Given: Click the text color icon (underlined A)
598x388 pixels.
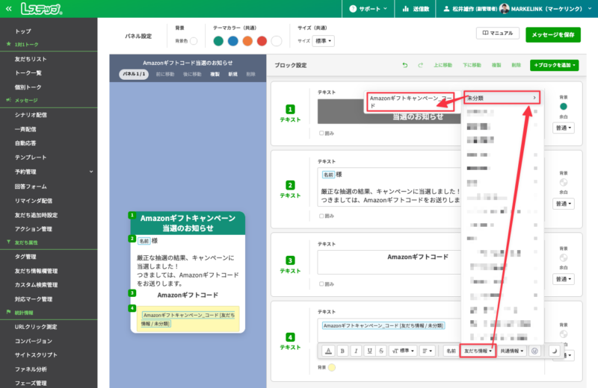Looking at the screenshot, I should [327, 350].
